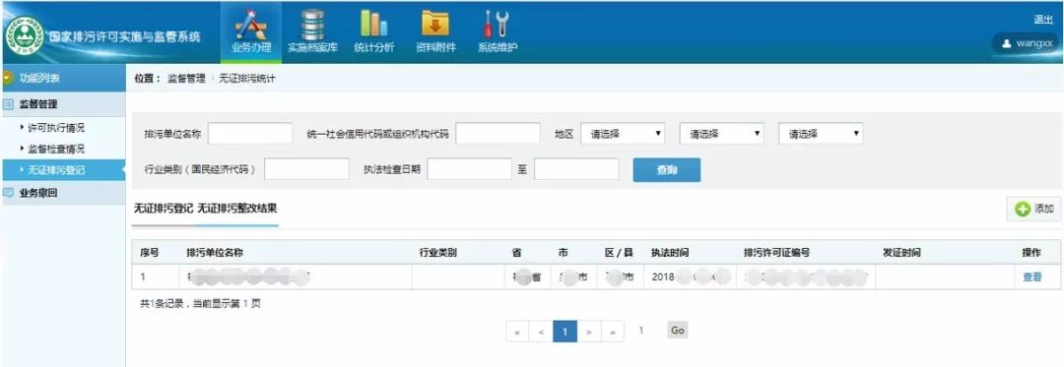Click 查看 link in row 1

(x=1032, y=276)
